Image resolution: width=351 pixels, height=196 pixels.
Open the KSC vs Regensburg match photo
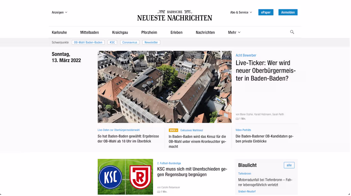point(125,177)
